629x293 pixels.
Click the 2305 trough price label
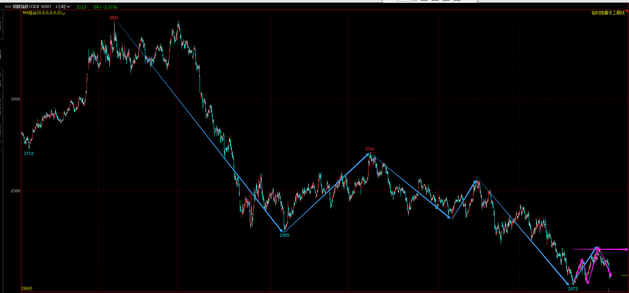coord(284,235)
